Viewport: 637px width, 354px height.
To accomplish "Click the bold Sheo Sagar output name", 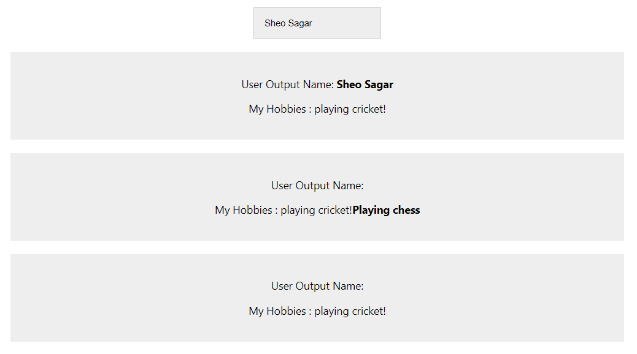I will tap(365, 85).
